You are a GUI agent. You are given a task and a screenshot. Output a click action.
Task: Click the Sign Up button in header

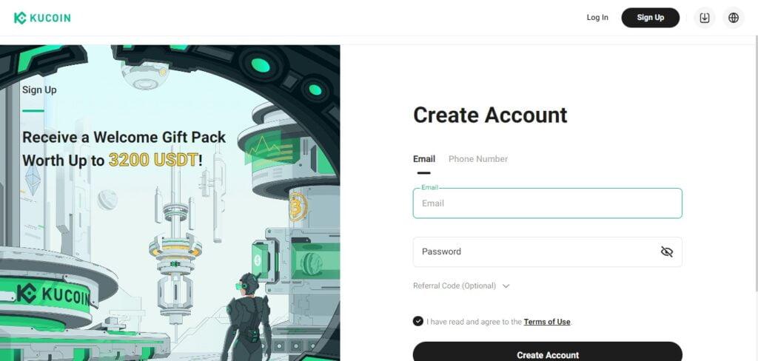pyautogui.click(x=650, y=18)
